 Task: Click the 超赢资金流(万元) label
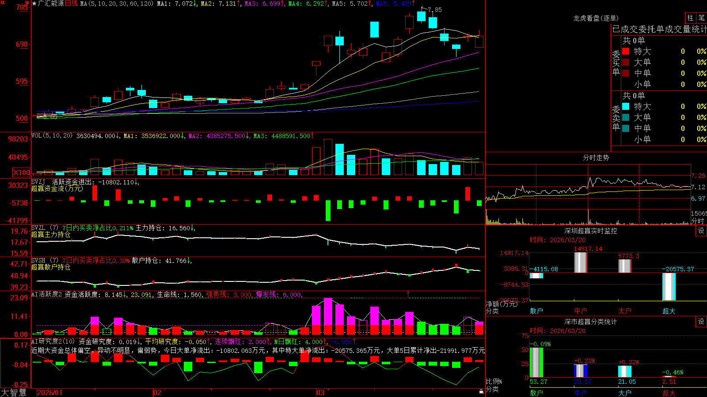coord(57,189)
